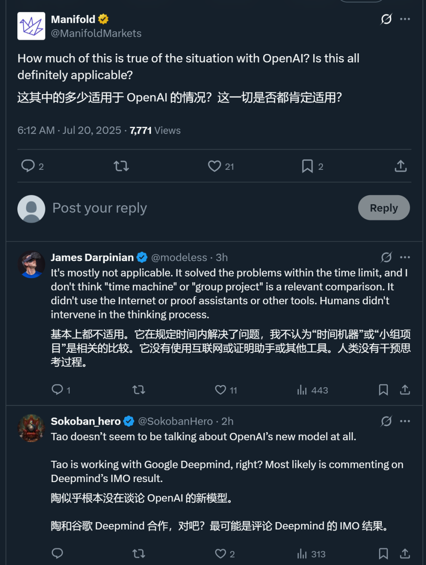Open the @ManifoldMarkets handle link
The height and width of the screenshot is (565, 426).
[x=96, y=34]
